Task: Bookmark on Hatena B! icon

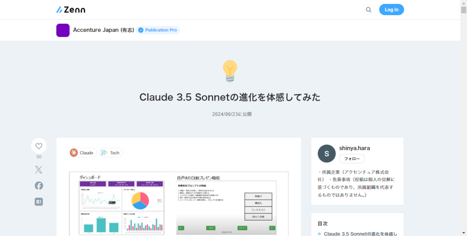Action: click(x=39, y=202)
